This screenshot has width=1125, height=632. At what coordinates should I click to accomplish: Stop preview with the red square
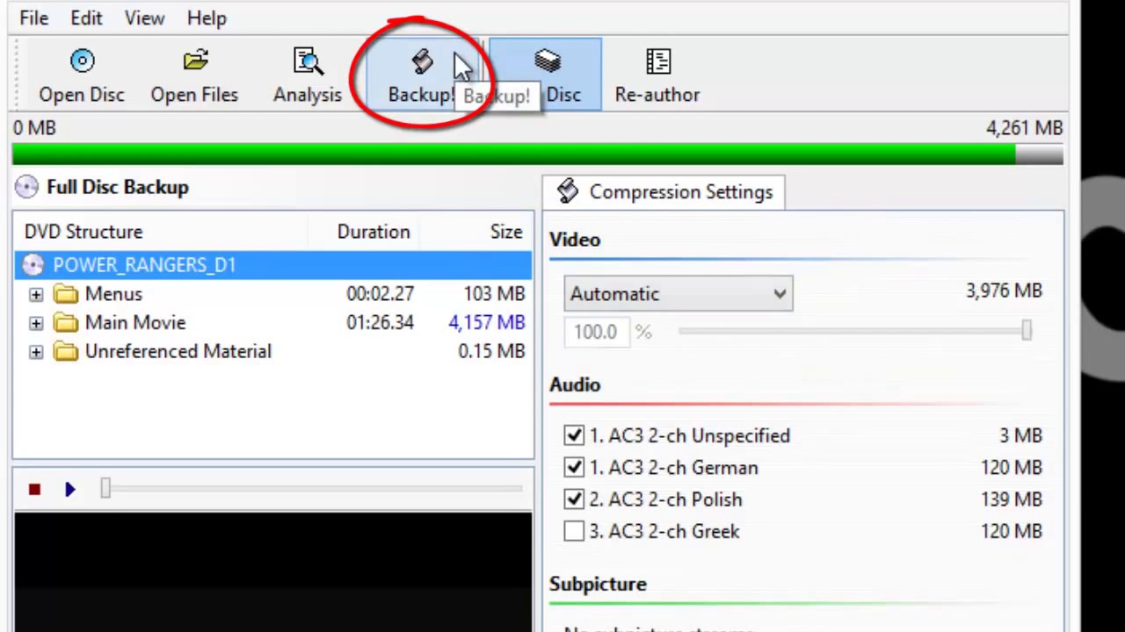[x=34, y=490]
